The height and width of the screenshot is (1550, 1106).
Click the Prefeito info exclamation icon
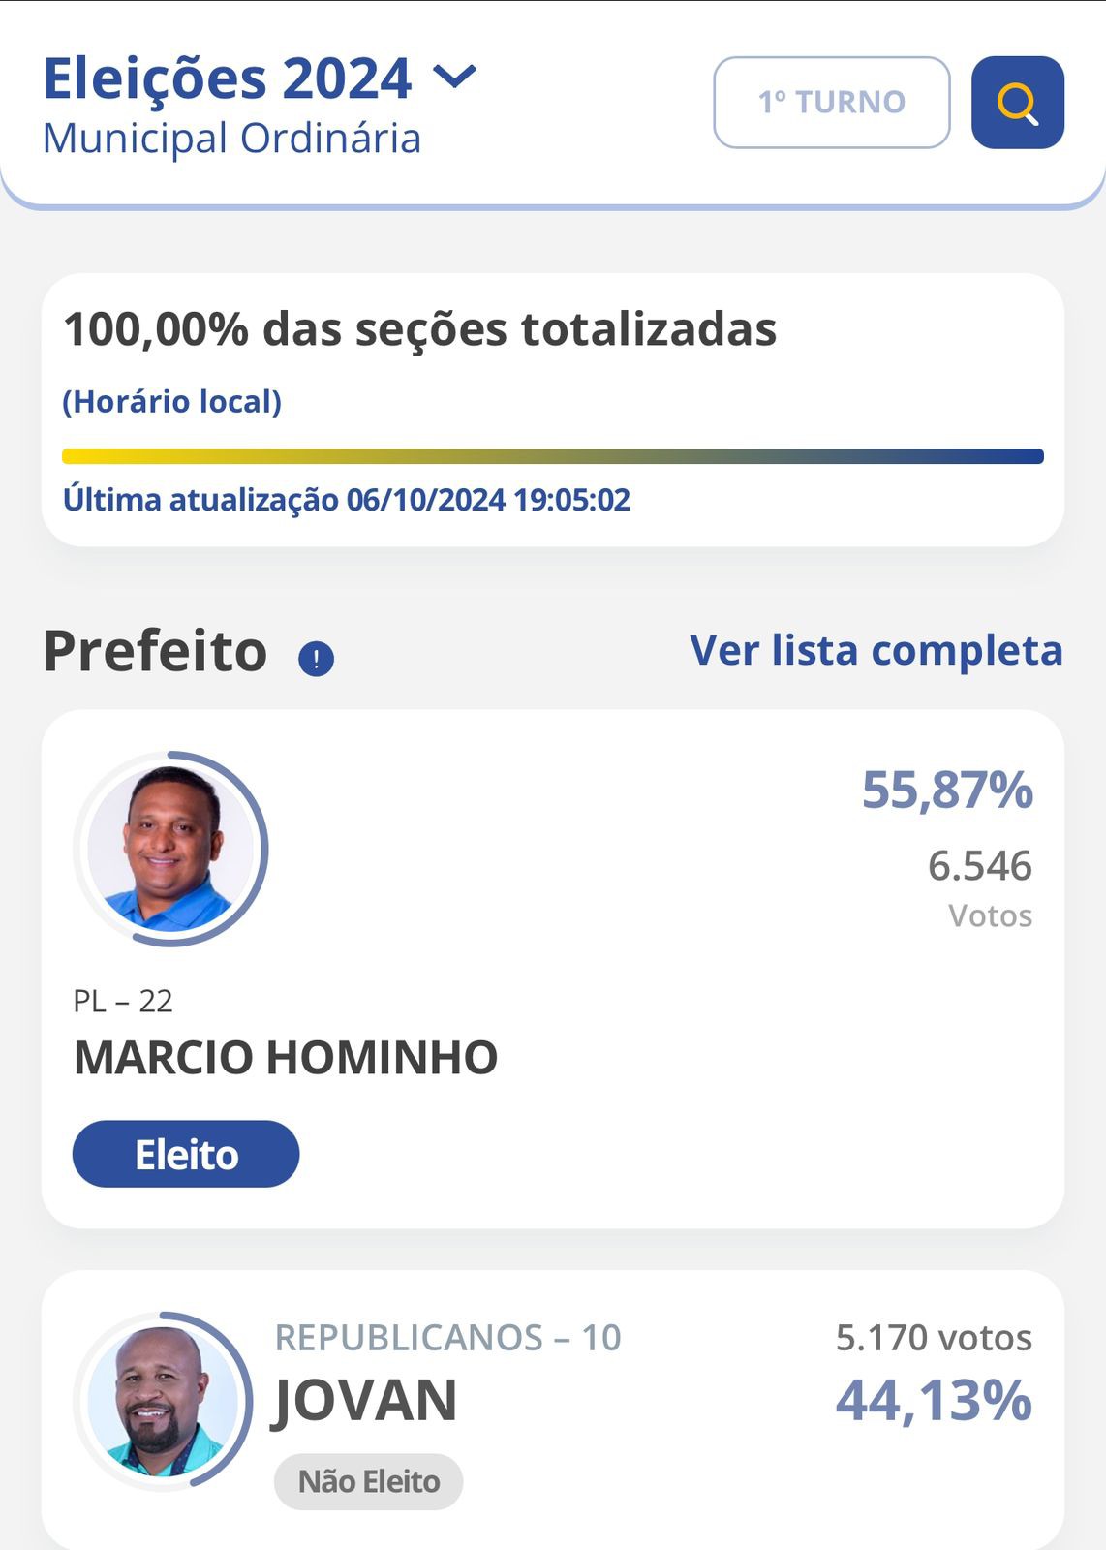coord(316,660)
